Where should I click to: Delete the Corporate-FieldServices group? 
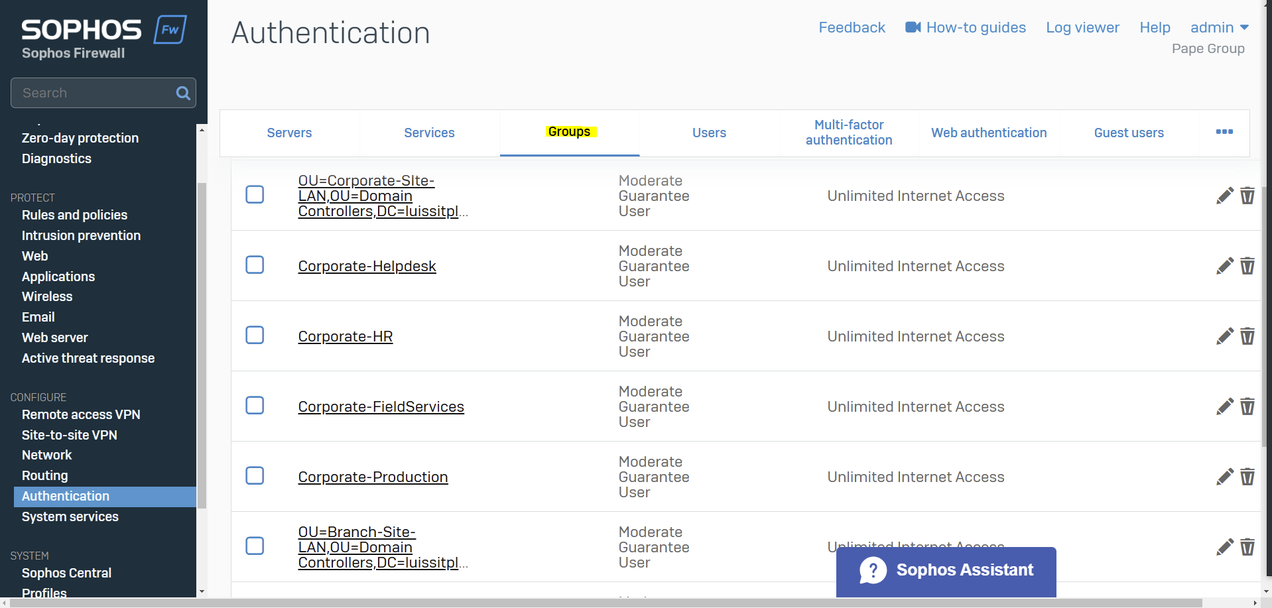(x=1247, y=406)
